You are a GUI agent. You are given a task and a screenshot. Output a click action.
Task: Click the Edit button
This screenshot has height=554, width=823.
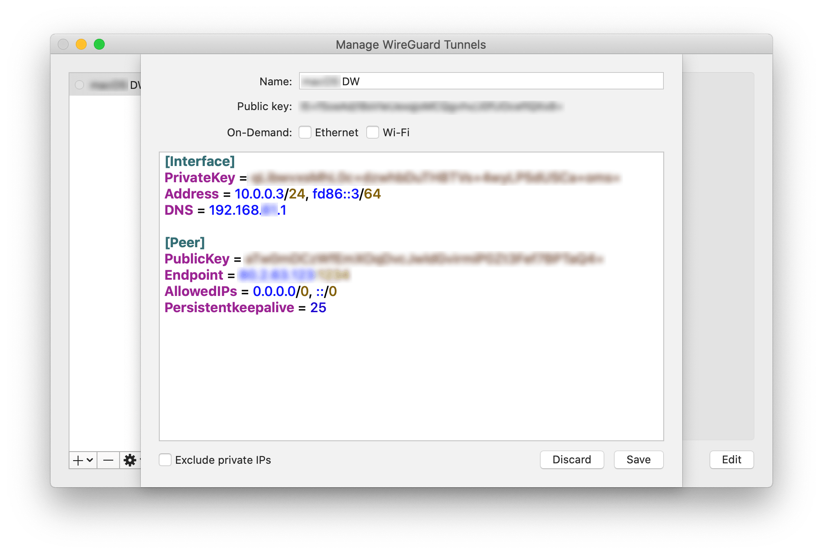click(731, 459)
